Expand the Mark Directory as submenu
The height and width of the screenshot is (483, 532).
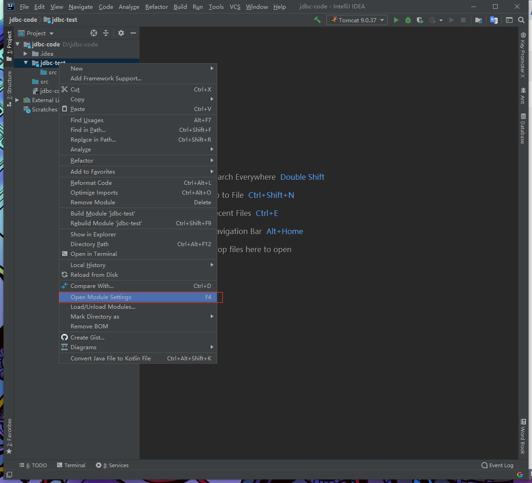pos(138,316)
